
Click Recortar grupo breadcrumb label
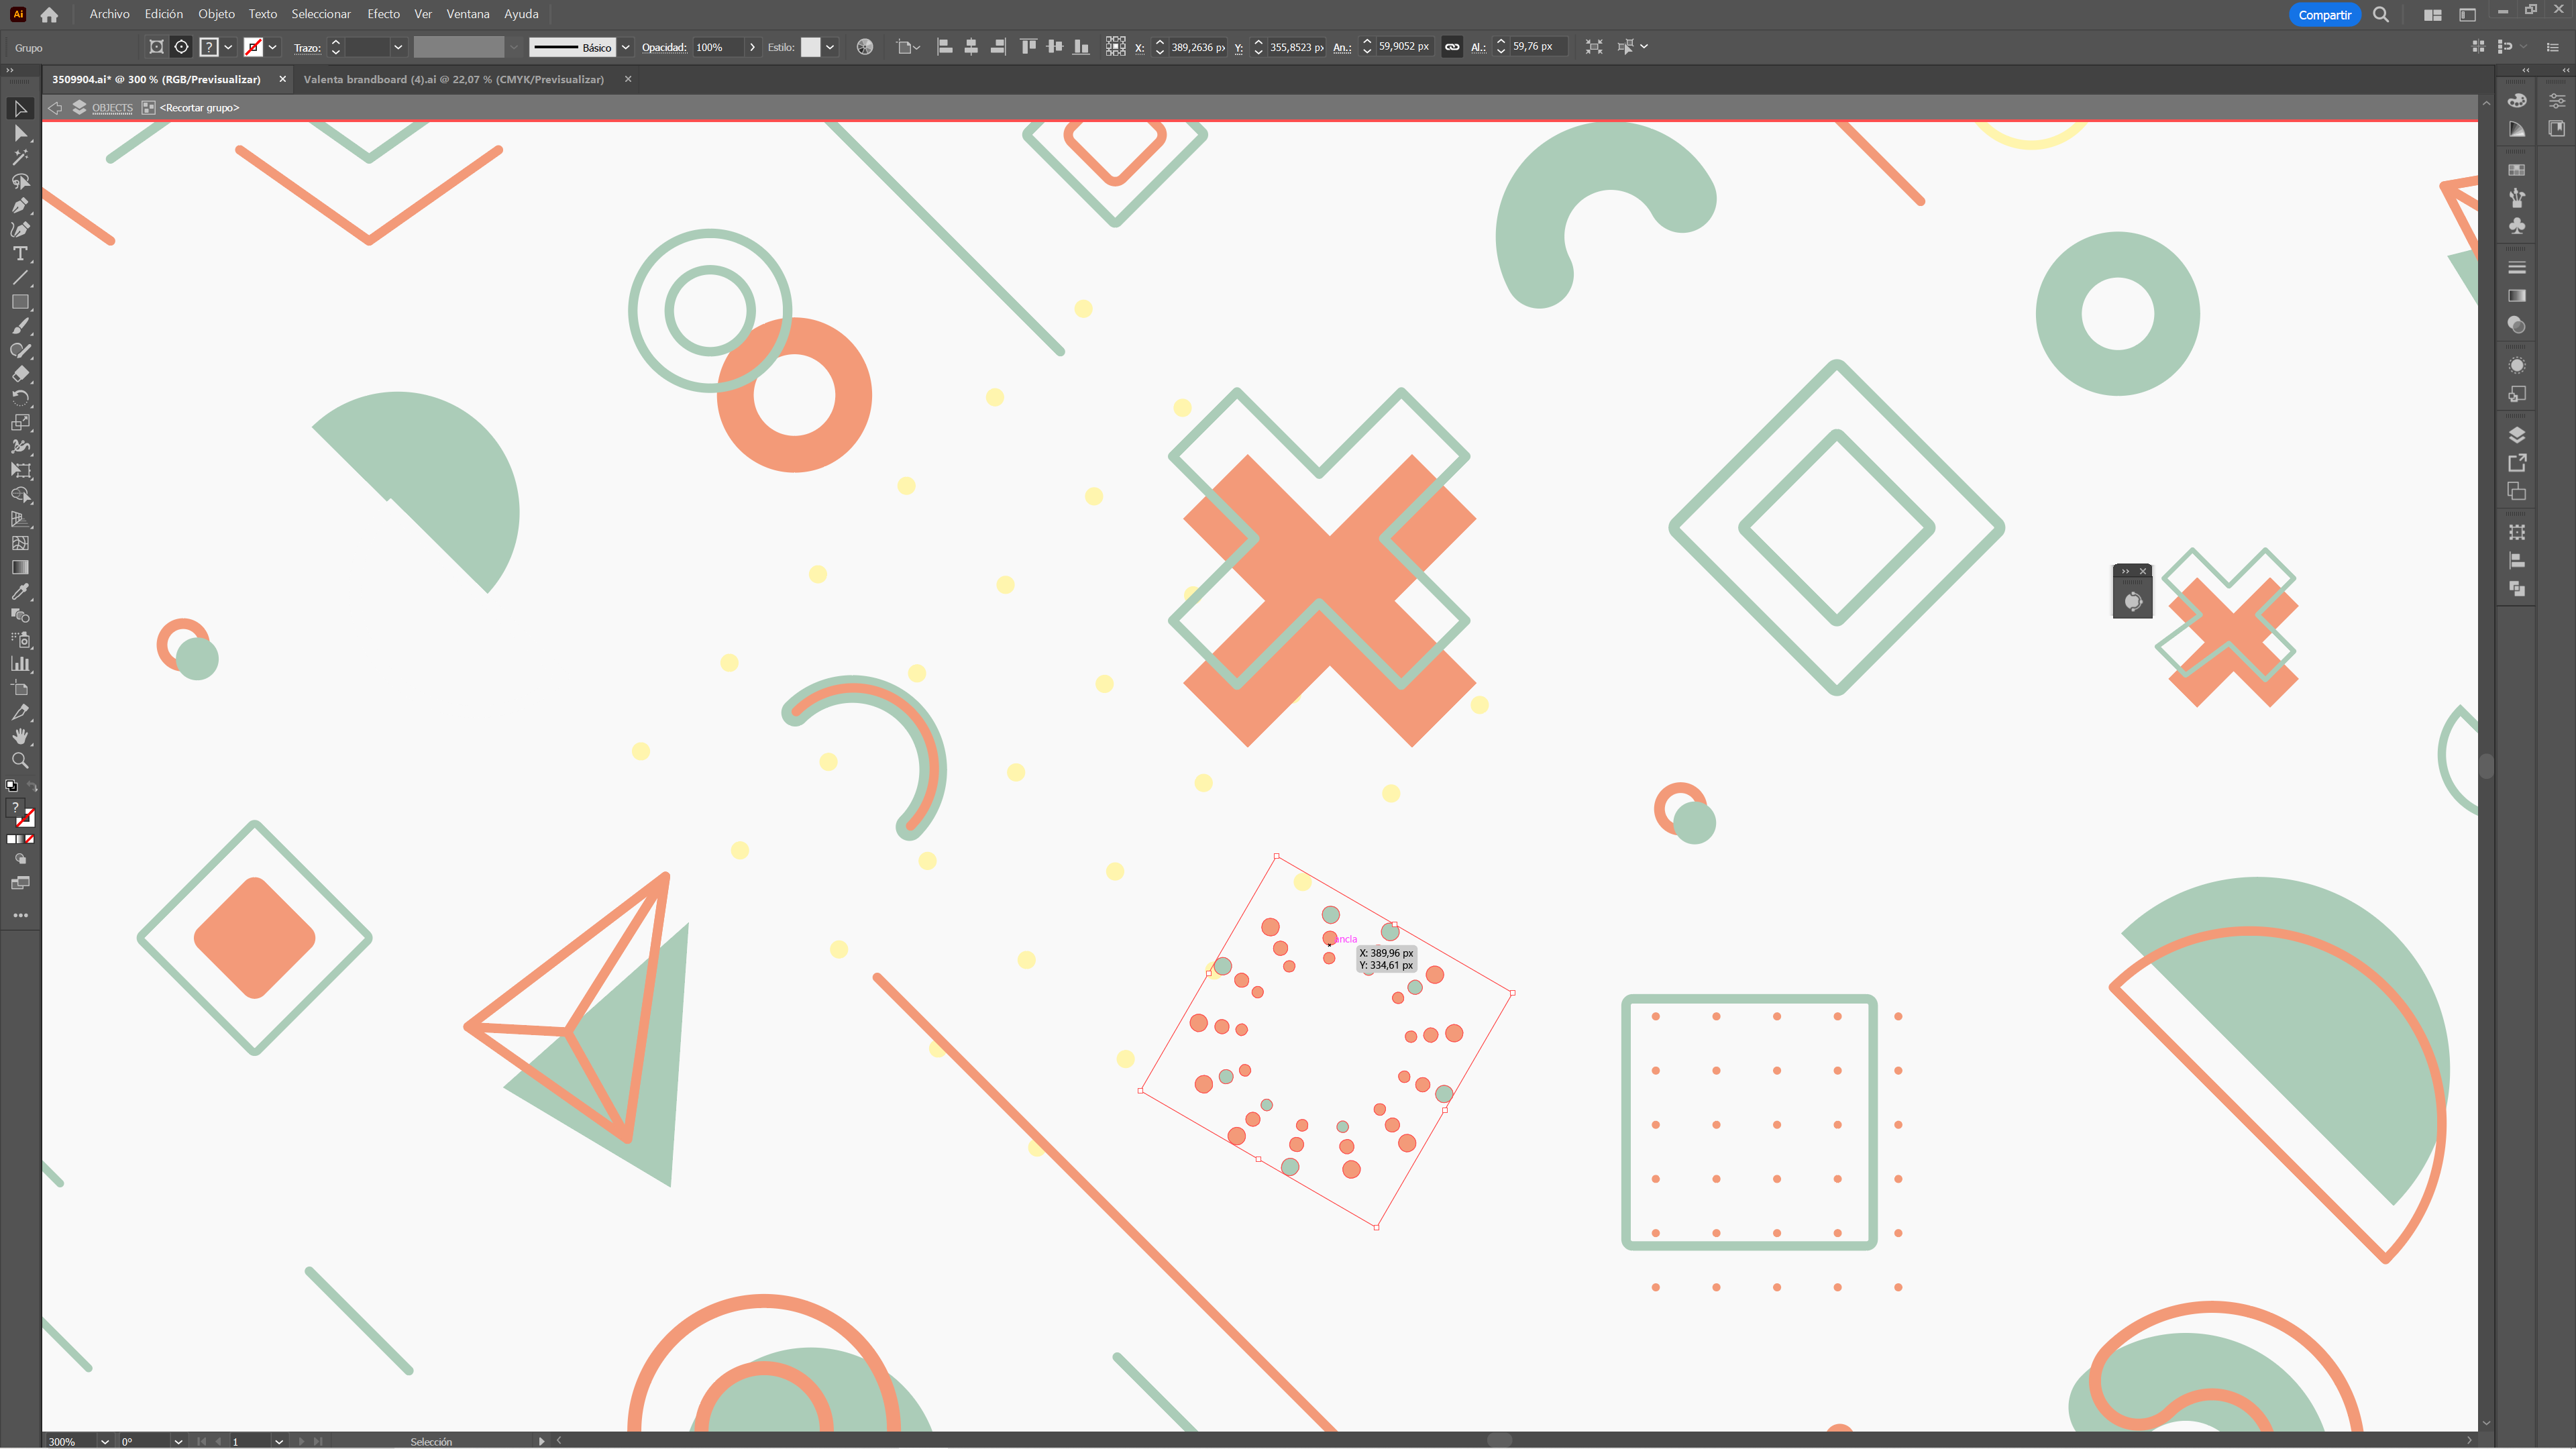tap(199, 108)
